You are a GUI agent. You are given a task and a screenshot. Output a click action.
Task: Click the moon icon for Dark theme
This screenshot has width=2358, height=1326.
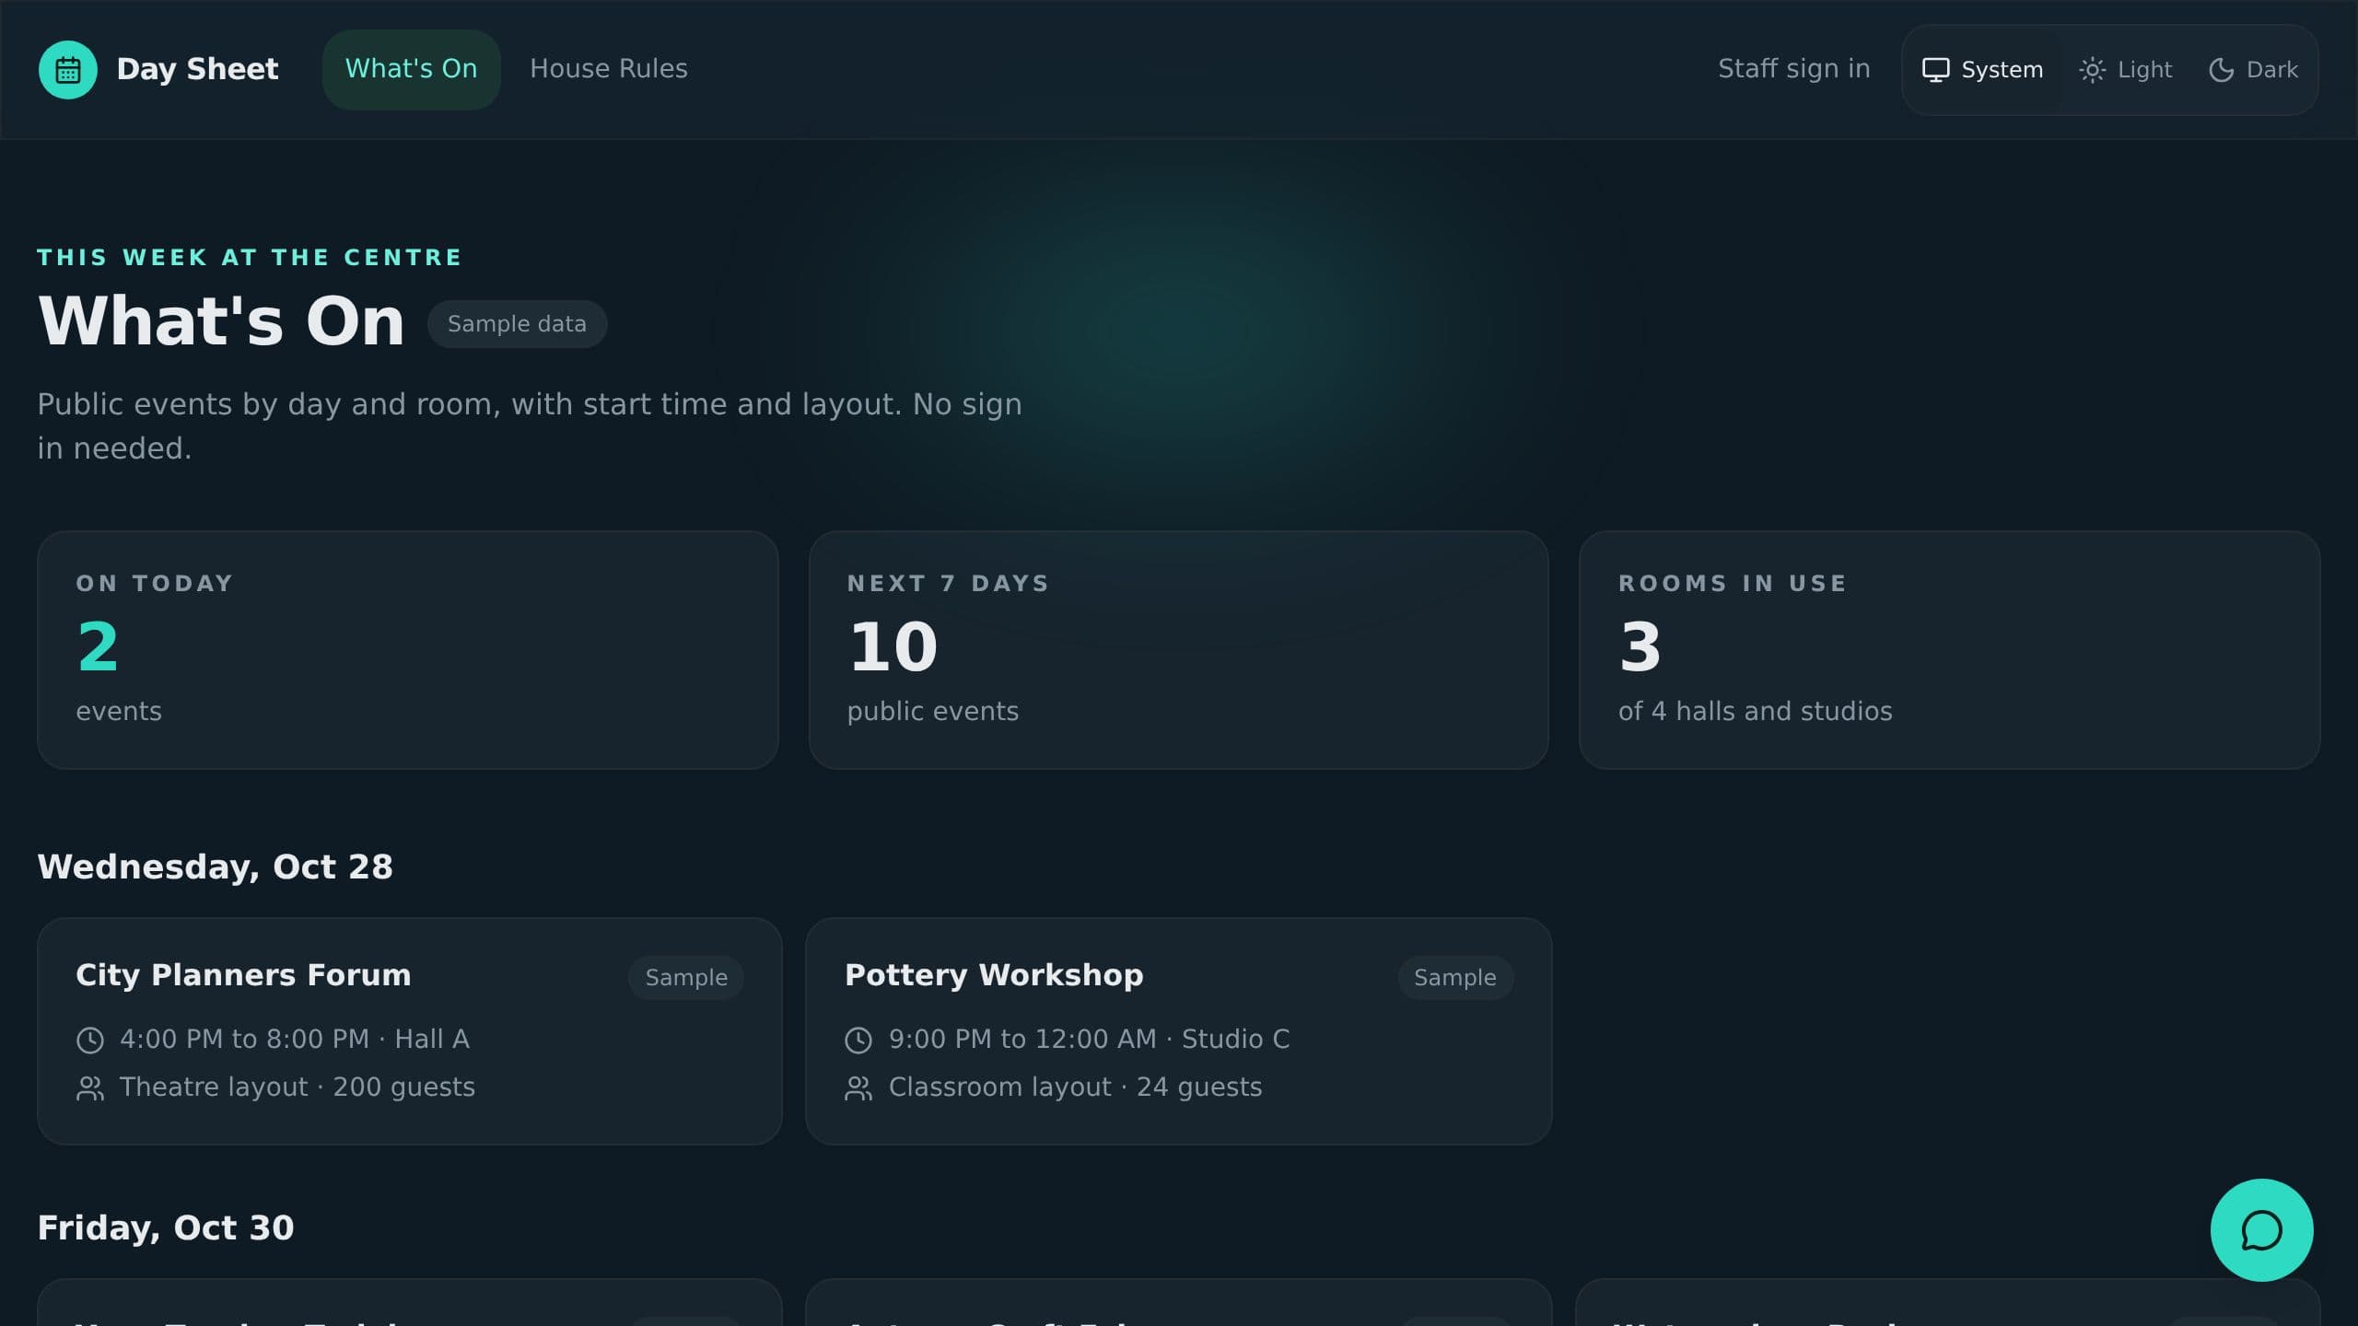coord(2221,70)
